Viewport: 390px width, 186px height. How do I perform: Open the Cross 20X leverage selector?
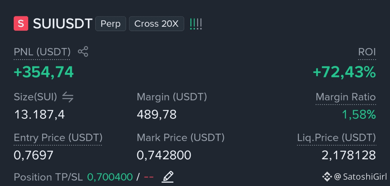coord(156,23)
